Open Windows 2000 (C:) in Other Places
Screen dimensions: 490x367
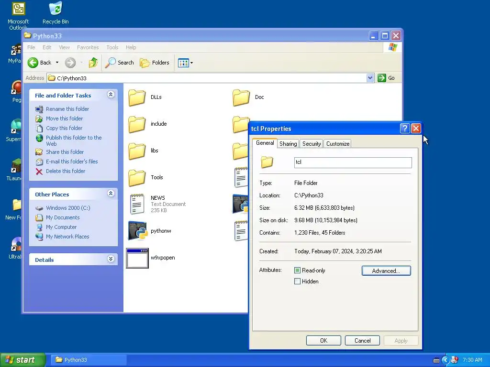pos(68,208)
